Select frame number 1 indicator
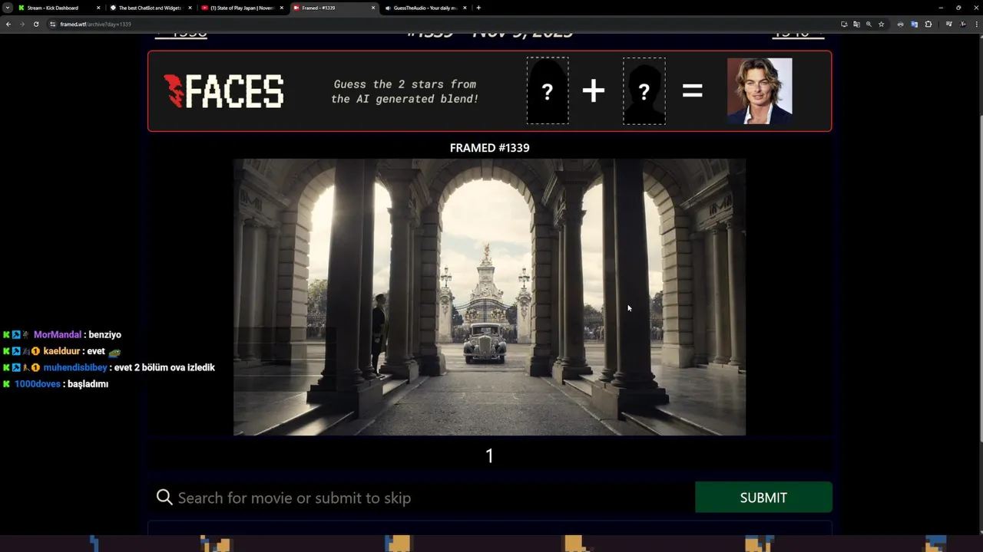The height and width of the screenshot is (552, 983). point(489,455)
